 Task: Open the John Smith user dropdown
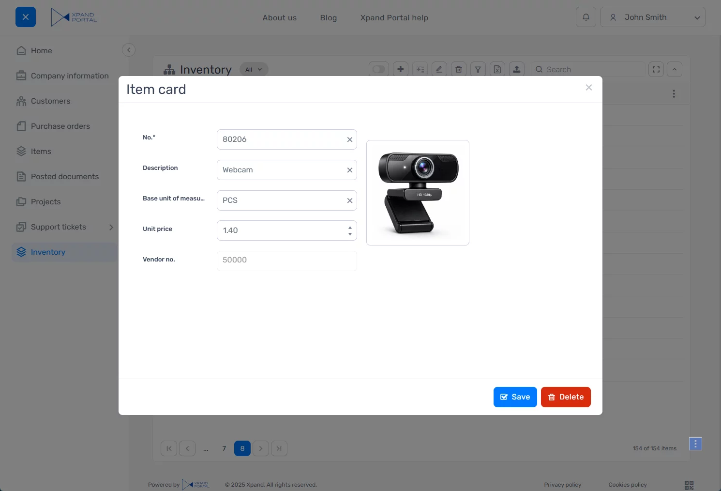click(652, 17)
